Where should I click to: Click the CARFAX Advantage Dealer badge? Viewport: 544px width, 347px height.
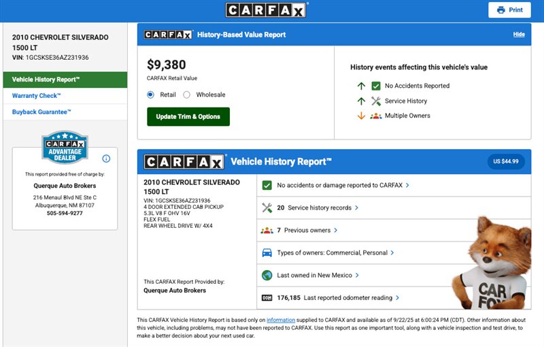pyautogui.click(x=65, y=147)
